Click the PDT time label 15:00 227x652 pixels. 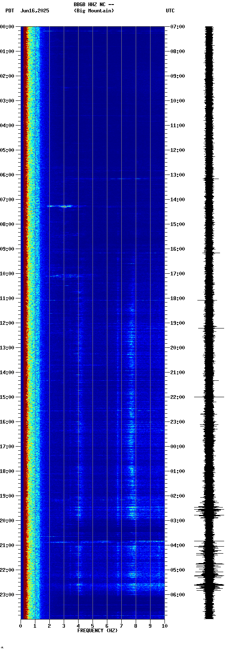(7, 397)
